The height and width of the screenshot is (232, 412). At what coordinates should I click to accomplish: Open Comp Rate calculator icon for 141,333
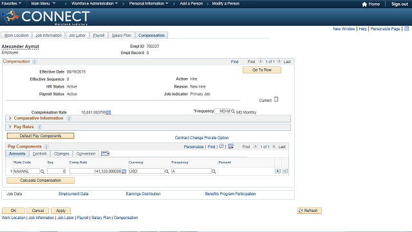point(124,171)
